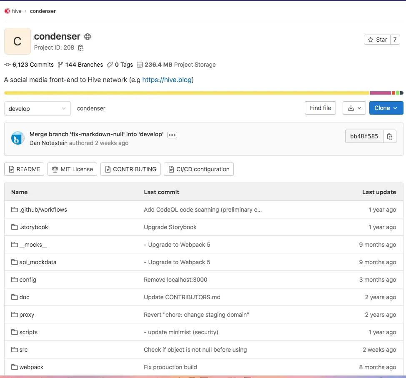Click the Last update column header
Viewport: 406px width, 378px height.
pos(379,192)
